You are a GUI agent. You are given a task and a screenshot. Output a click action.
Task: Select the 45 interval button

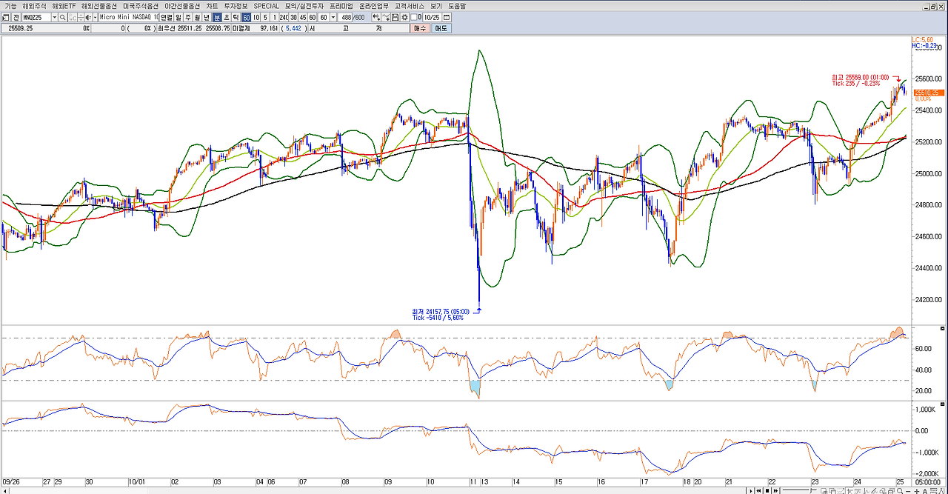pos(303,17)
